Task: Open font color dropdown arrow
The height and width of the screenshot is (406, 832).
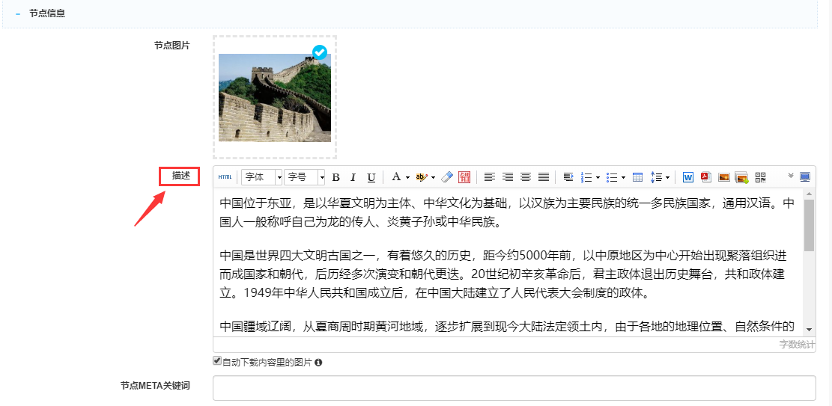Action: tap(407, 177)
